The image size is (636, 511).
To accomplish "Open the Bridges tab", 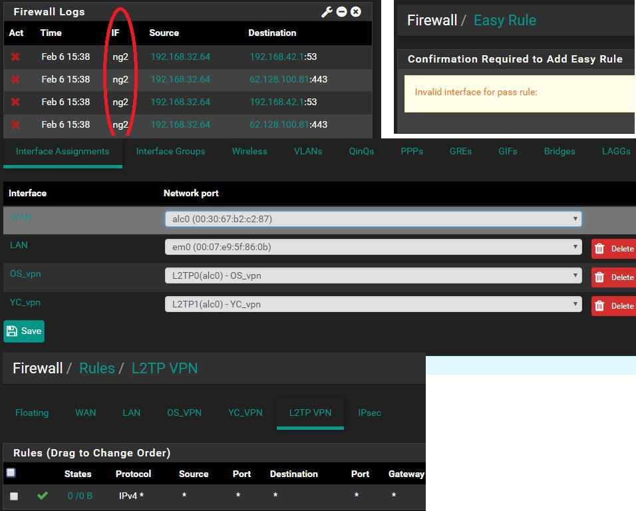I will click(x=559, y=151).
